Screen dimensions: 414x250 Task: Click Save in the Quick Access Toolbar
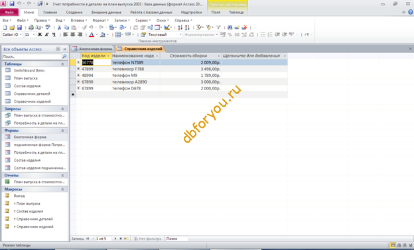[12, 4]
